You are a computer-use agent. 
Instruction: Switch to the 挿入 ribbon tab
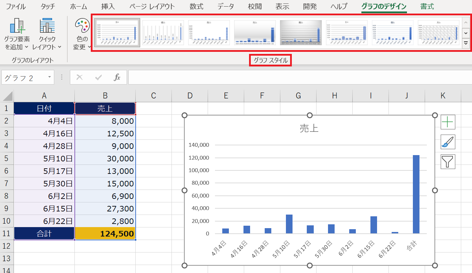(108, 7)
